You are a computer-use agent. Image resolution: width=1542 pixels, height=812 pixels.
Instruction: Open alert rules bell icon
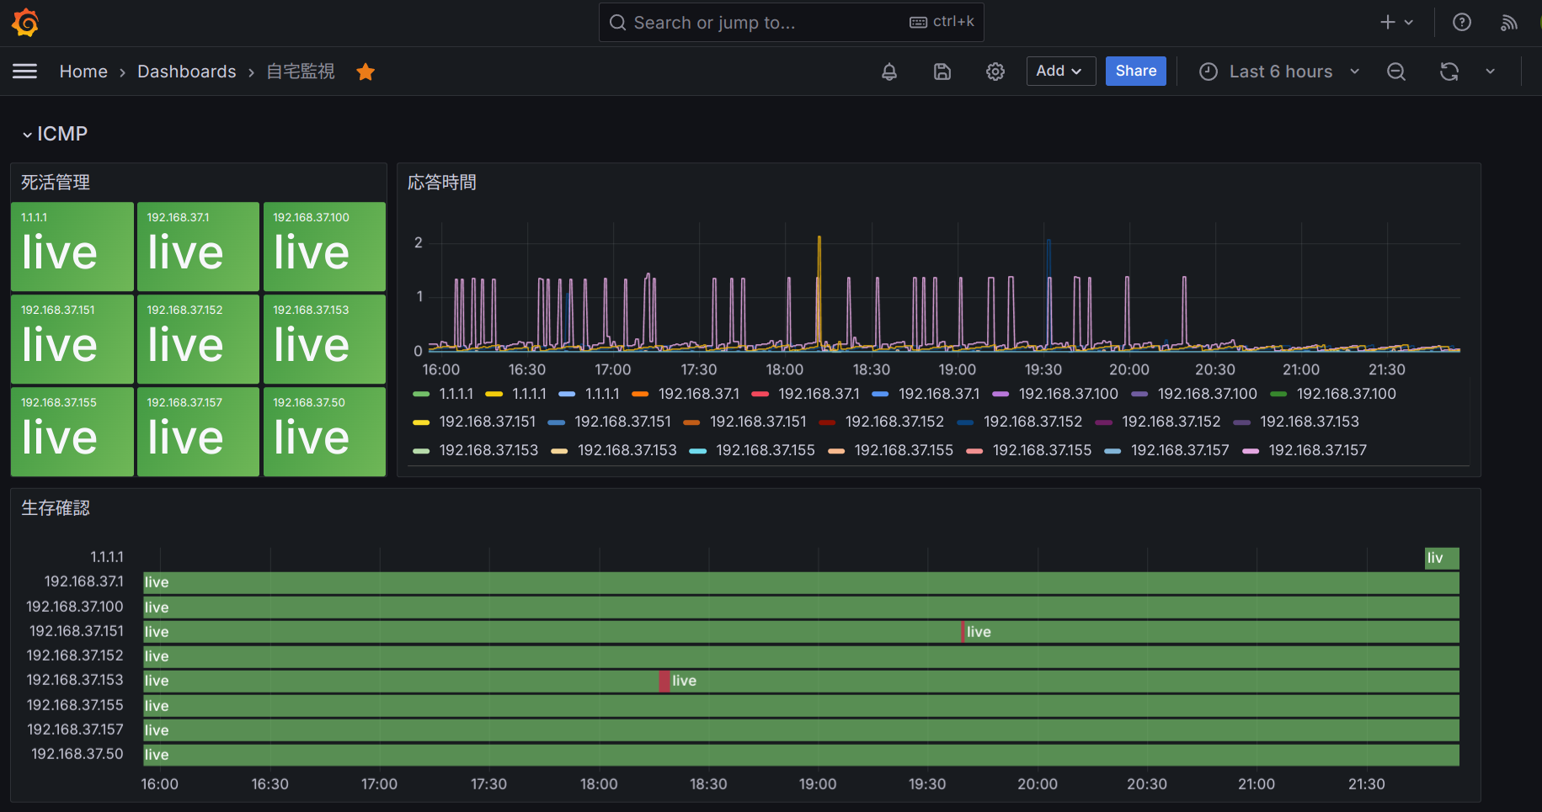[889, 72]
